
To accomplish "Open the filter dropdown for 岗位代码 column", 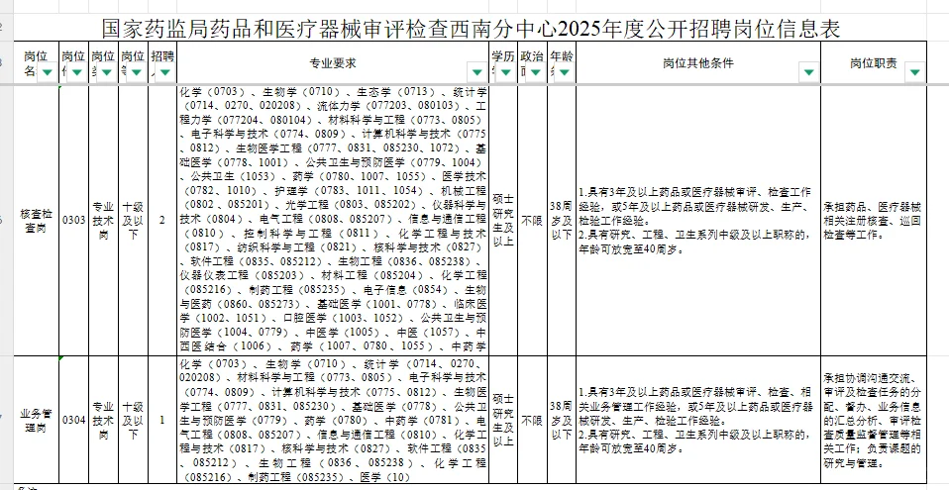I will (x=77, y=72).
